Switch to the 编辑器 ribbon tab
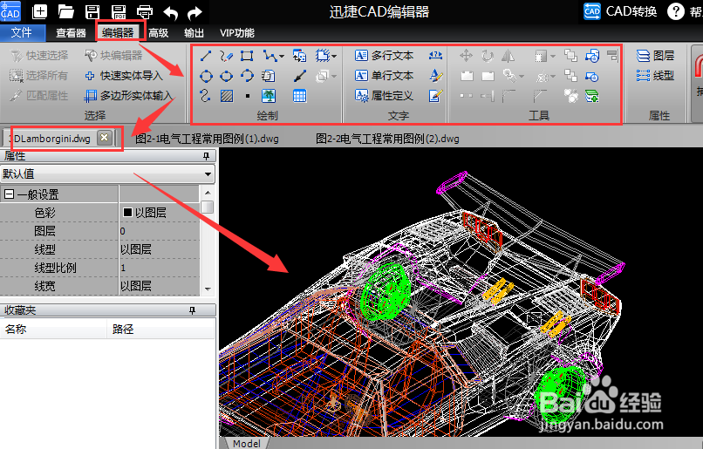The width and height of the screenshot is (703, 449). [118, 33]
